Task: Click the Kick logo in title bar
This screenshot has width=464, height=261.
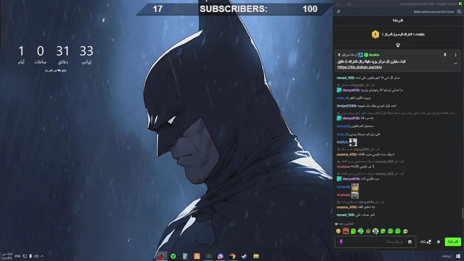Action: click(x=460, y=4)
